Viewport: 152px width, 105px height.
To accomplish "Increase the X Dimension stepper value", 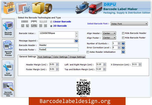I will [x=140, y=64].
